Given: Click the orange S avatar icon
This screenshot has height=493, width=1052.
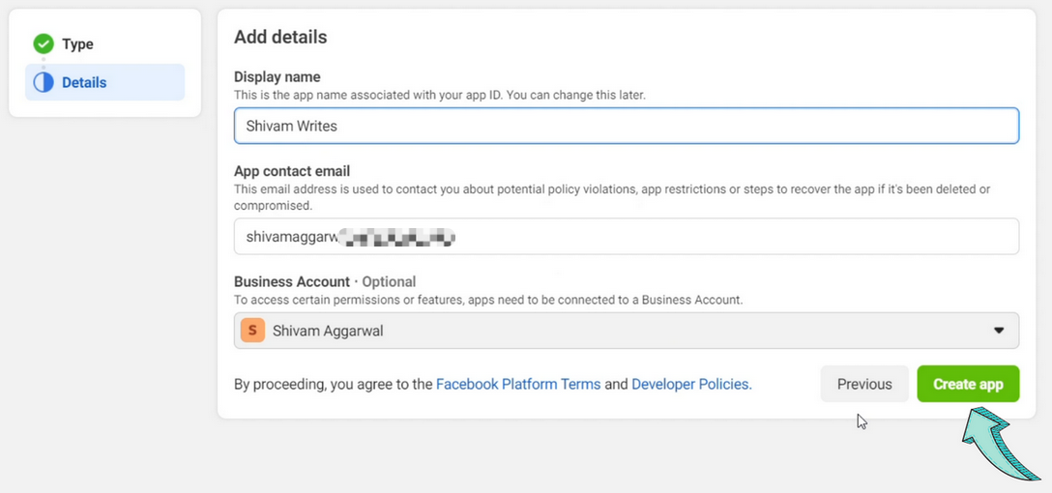Looking at the screenshot, I should (x=252, y=331).
